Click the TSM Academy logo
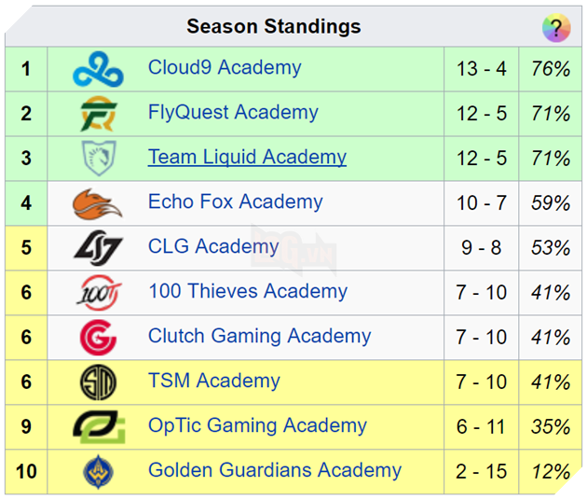 (98, 382)
